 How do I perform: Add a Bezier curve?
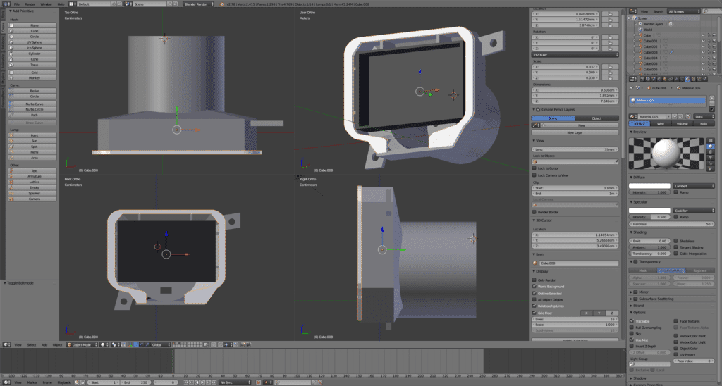pos(34,91)
